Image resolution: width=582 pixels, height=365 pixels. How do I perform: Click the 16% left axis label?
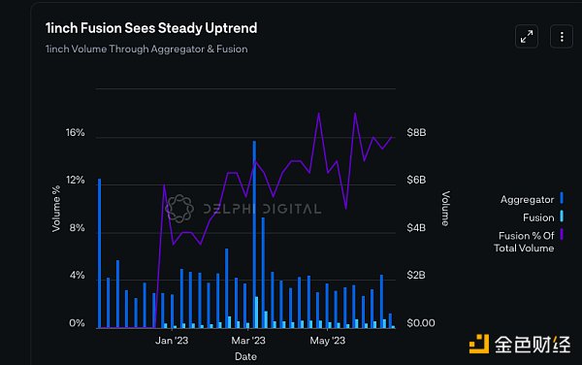point(76,133)
